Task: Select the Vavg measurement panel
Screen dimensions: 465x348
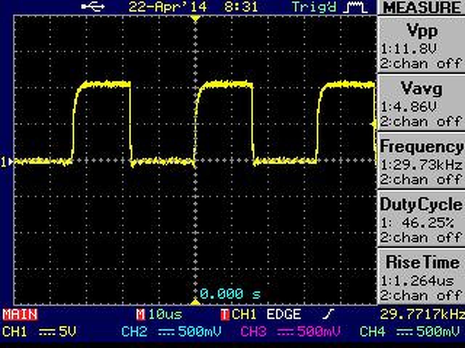Action: tap(421, 103)
